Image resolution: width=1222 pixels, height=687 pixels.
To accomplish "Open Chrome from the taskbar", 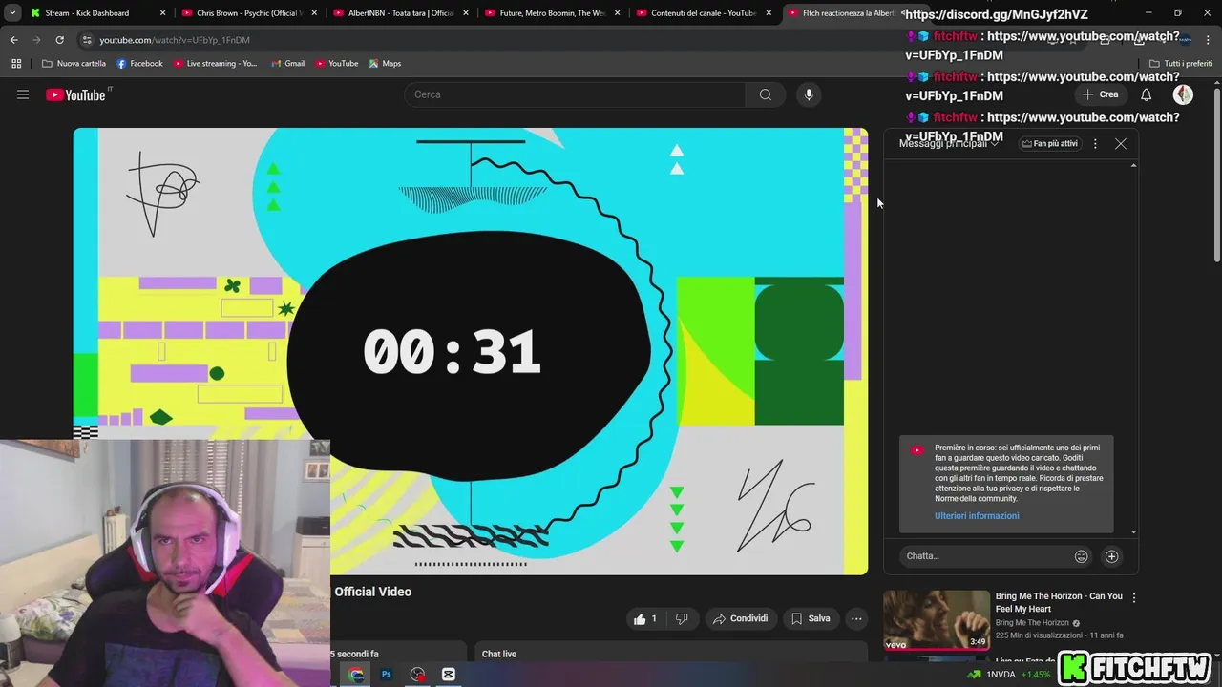I will tap(356, 674).
